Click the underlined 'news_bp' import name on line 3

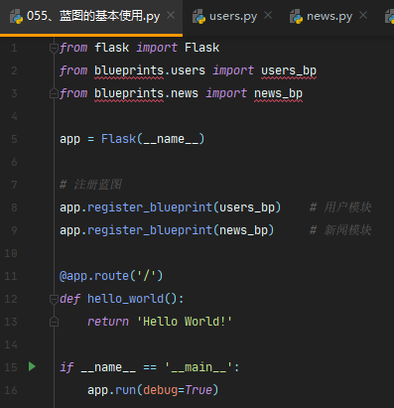click(x=278, y=93)
